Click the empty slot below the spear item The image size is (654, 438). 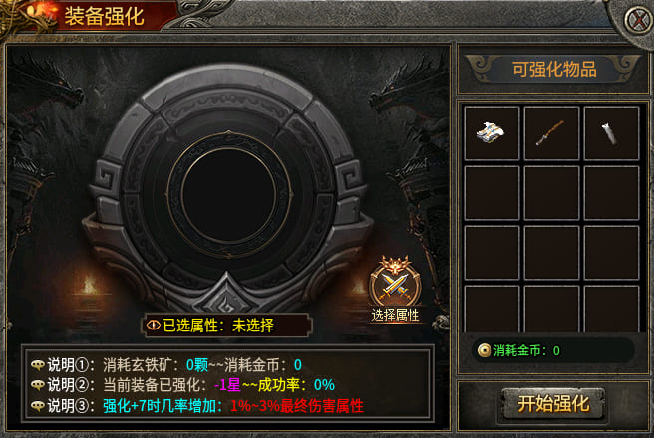(x=551, y=193)
